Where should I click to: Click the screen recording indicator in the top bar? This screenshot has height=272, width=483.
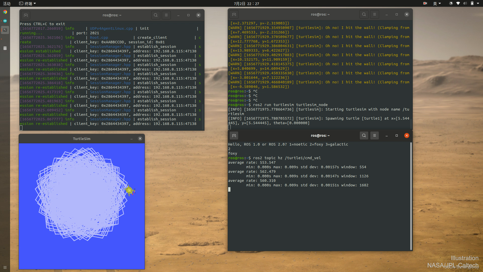click(x=425, y=3)
